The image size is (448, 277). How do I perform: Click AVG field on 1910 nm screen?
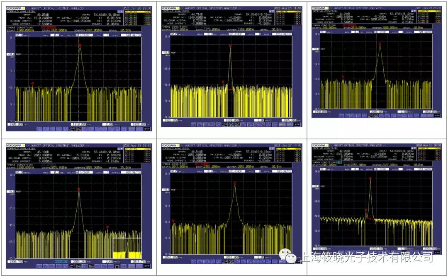point(106,35)
